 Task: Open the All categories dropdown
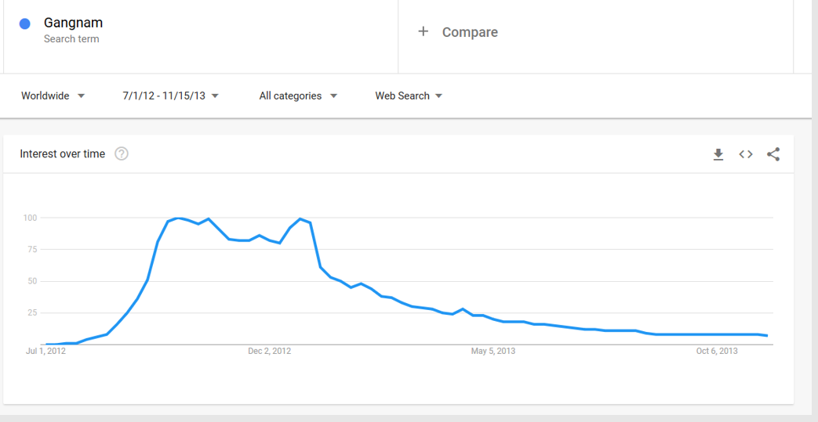298,96
